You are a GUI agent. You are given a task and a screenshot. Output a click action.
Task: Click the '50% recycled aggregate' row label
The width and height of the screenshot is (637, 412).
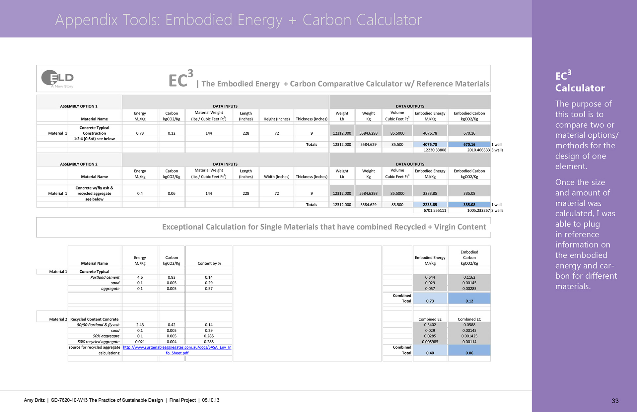[99, 342]
